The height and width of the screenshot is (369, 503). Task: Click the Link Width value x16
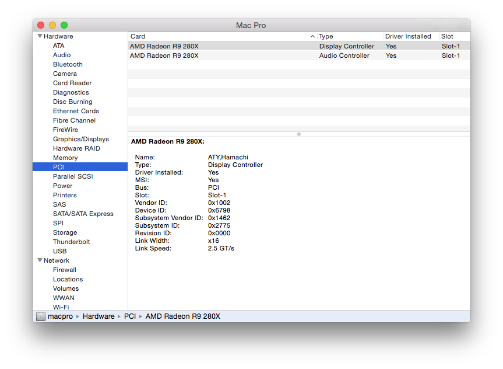213,241
